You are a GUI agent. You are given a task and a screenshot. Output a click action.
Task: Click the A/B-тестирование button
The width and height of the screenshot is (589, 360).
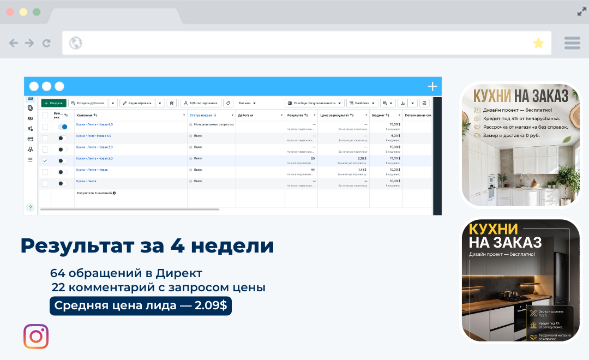201,103
